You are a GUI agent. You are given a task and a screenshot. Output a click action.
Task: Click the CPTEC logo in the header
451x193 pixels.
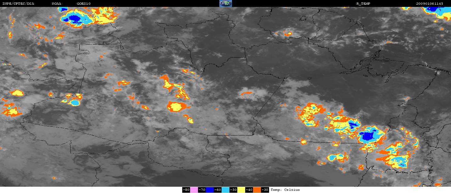pos(225,3)
